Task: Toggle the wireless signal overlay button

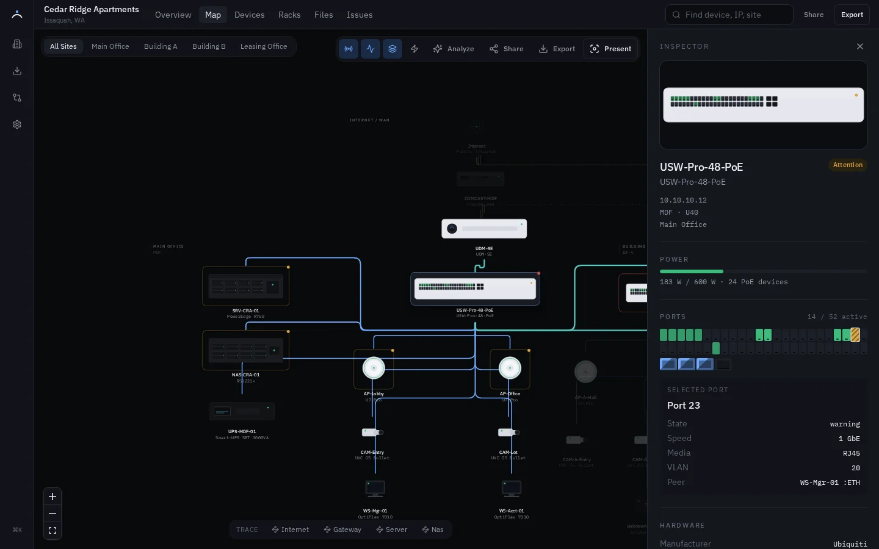Action: 349,49
